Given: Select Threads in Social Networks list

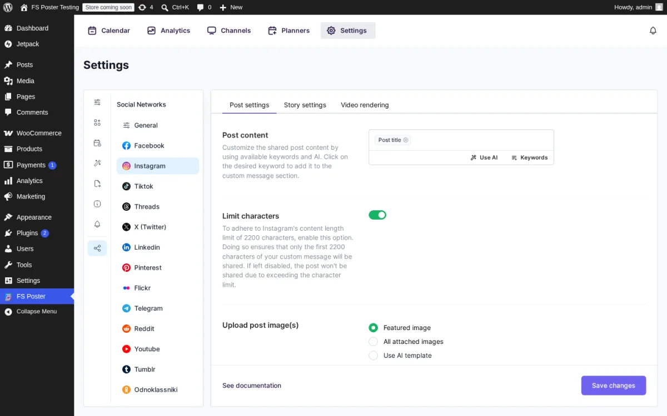Looking at the screenshot, I should coord(158,206).
